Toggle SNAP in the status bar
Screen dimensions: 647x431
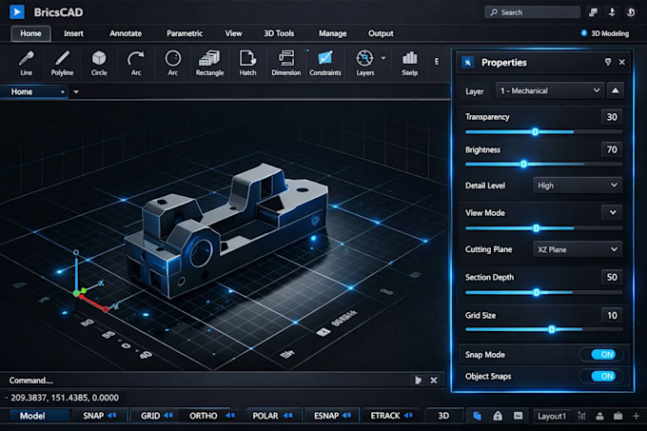pos(100,416)
